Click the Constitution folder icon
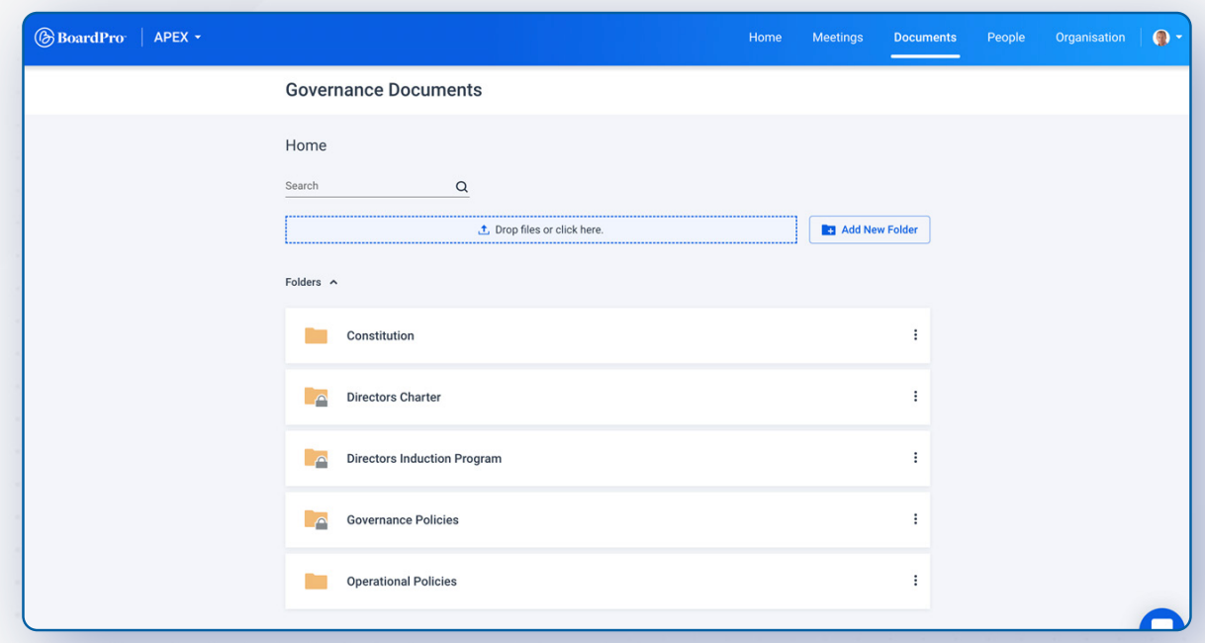This screenshot has width=1205, height=643. coord(316,335)
